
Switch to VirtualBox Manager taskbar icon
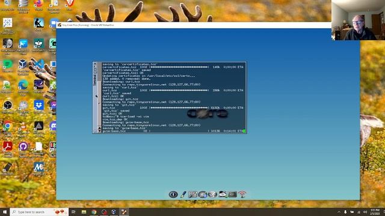(x=114, y=212)
